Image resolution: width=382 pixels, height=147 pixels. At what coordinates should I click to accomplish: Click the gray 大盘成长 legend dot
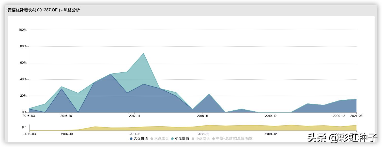[x=152, y=139]
